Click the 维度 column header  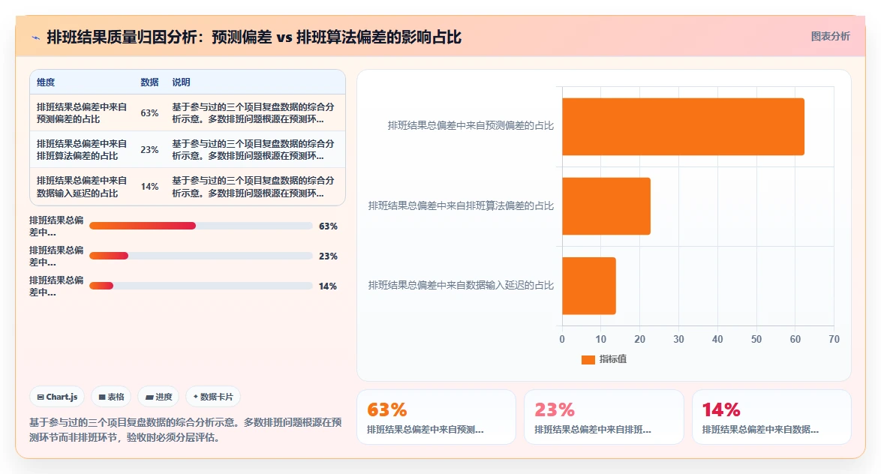coord(46,82)
